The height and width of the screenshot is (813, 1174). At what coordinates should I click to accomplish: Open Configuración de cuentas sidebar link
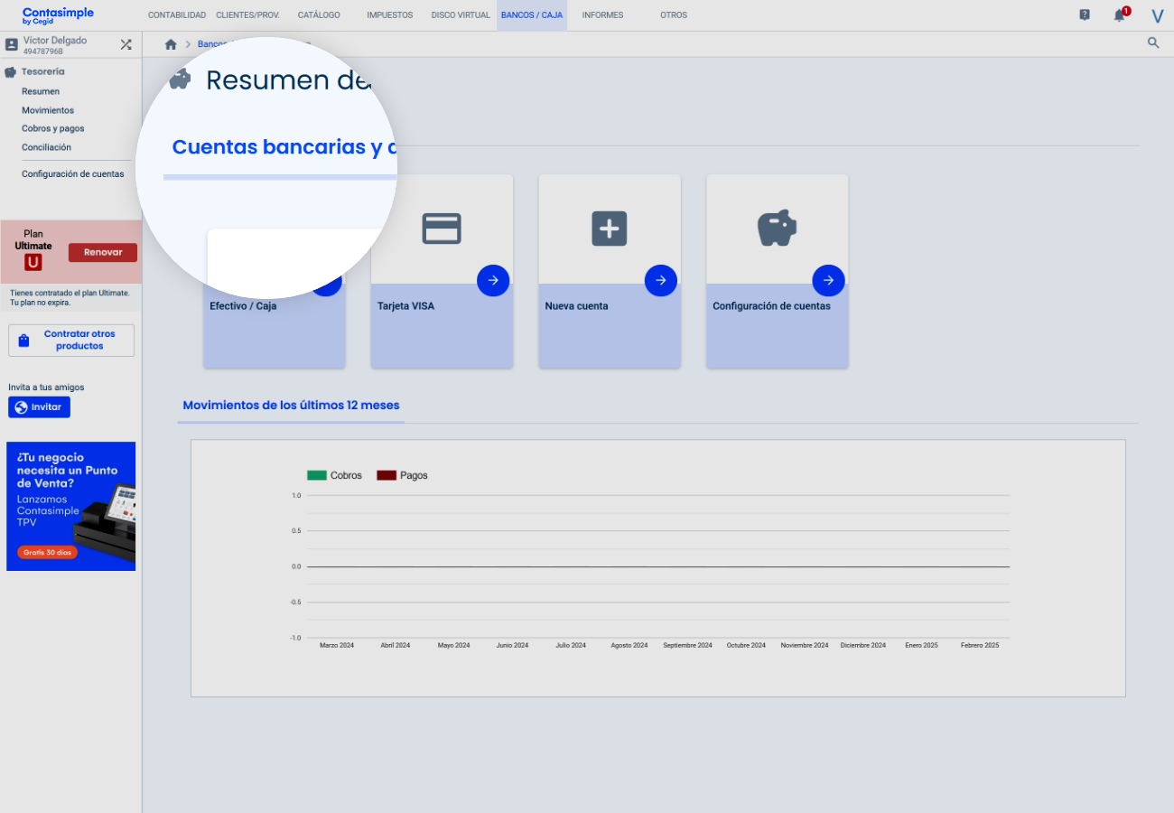pos(73,174)
